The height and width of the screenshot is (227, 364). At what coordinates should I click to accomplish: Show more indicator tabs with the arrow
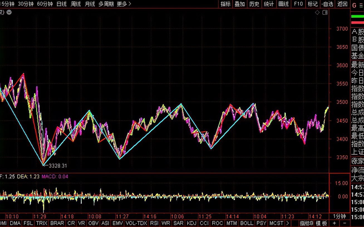coord(287,223)
